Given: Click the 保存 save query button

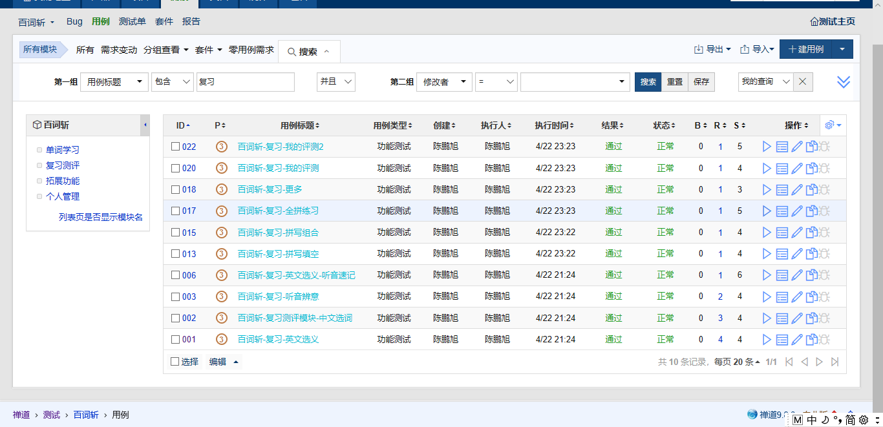Looking at the screenshot, I should [x=701, y=82].
